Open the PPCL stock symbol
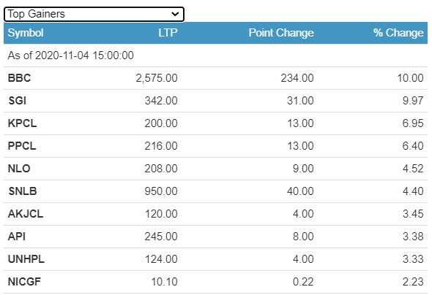 pos(22,146)
